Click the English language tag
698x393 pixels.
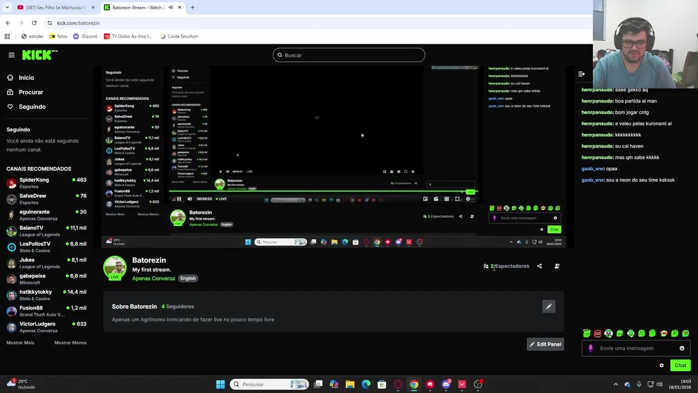click(x=188, y=278)
